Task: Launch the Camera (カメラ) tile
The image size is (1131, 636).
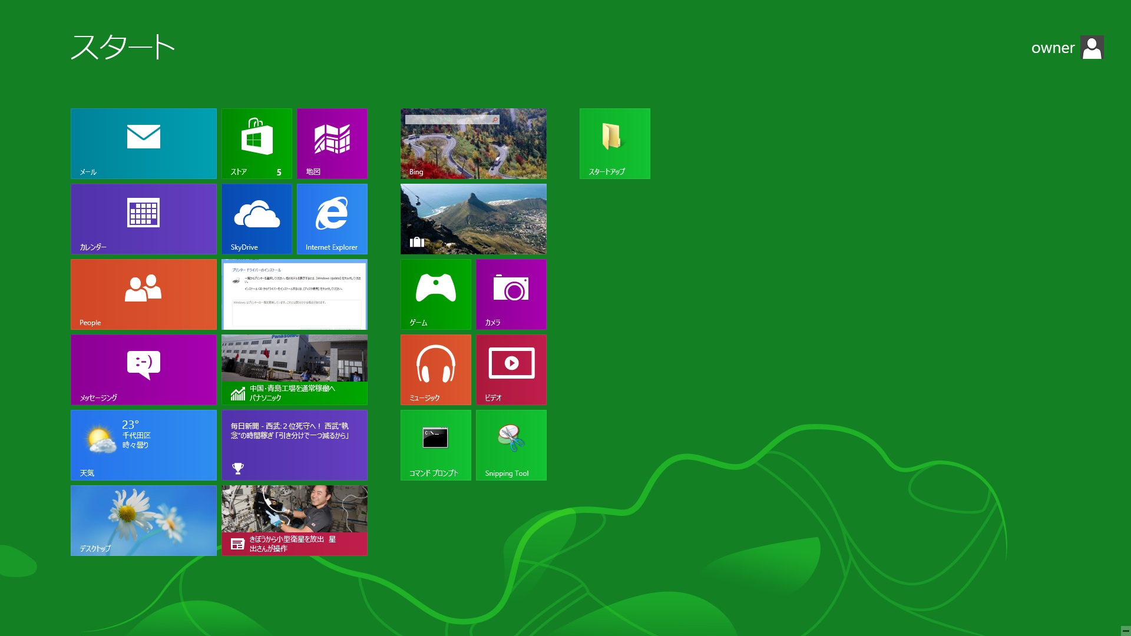Action: point(511,294)
